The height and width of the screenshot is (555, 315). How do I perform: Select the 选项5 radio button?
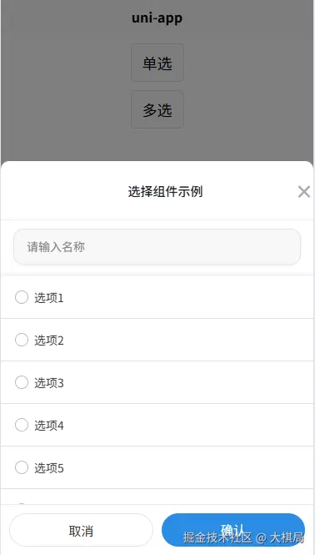click(22, 467)
